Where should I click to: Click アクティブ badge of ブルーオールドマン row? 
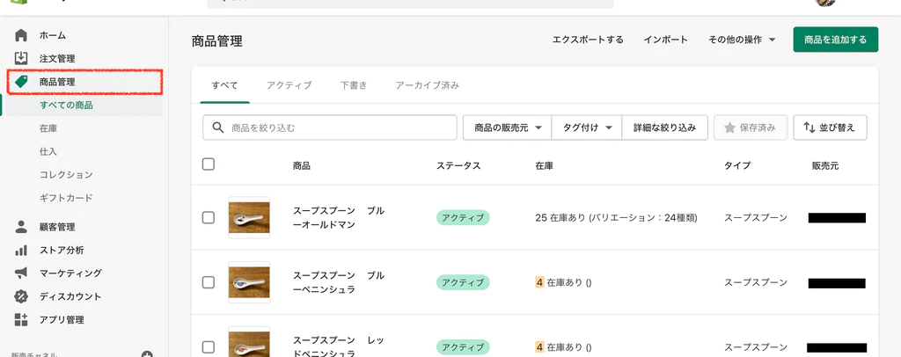pos(463,217)
